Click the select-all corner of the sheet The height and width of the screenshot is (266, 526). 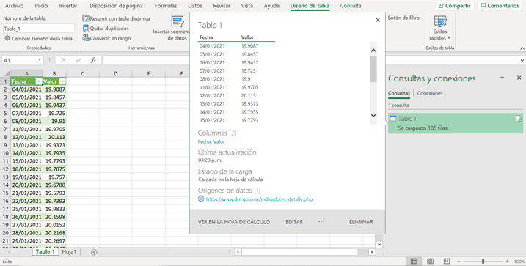pyautogui.click(x=5, y=73)
